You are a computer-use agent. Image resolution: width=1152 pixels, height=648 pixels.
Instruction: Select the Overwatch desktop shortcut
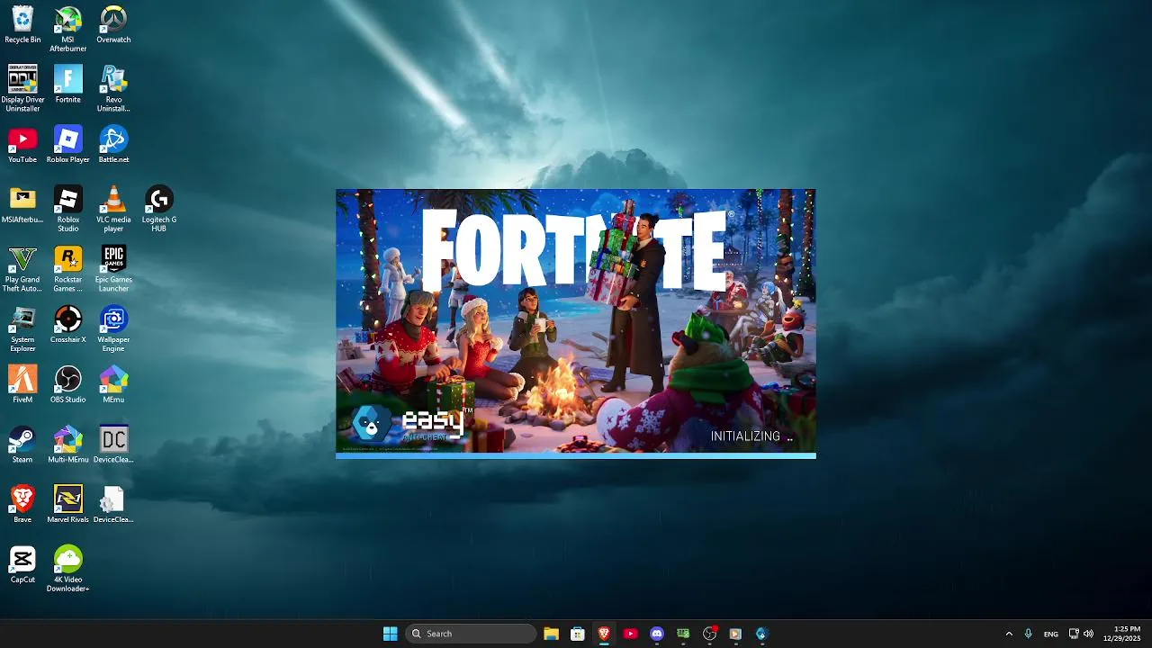pos(113,24)
